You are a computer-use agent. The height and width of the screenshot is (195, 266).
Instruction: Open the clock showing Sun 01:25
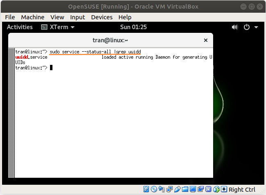[133, 27]
